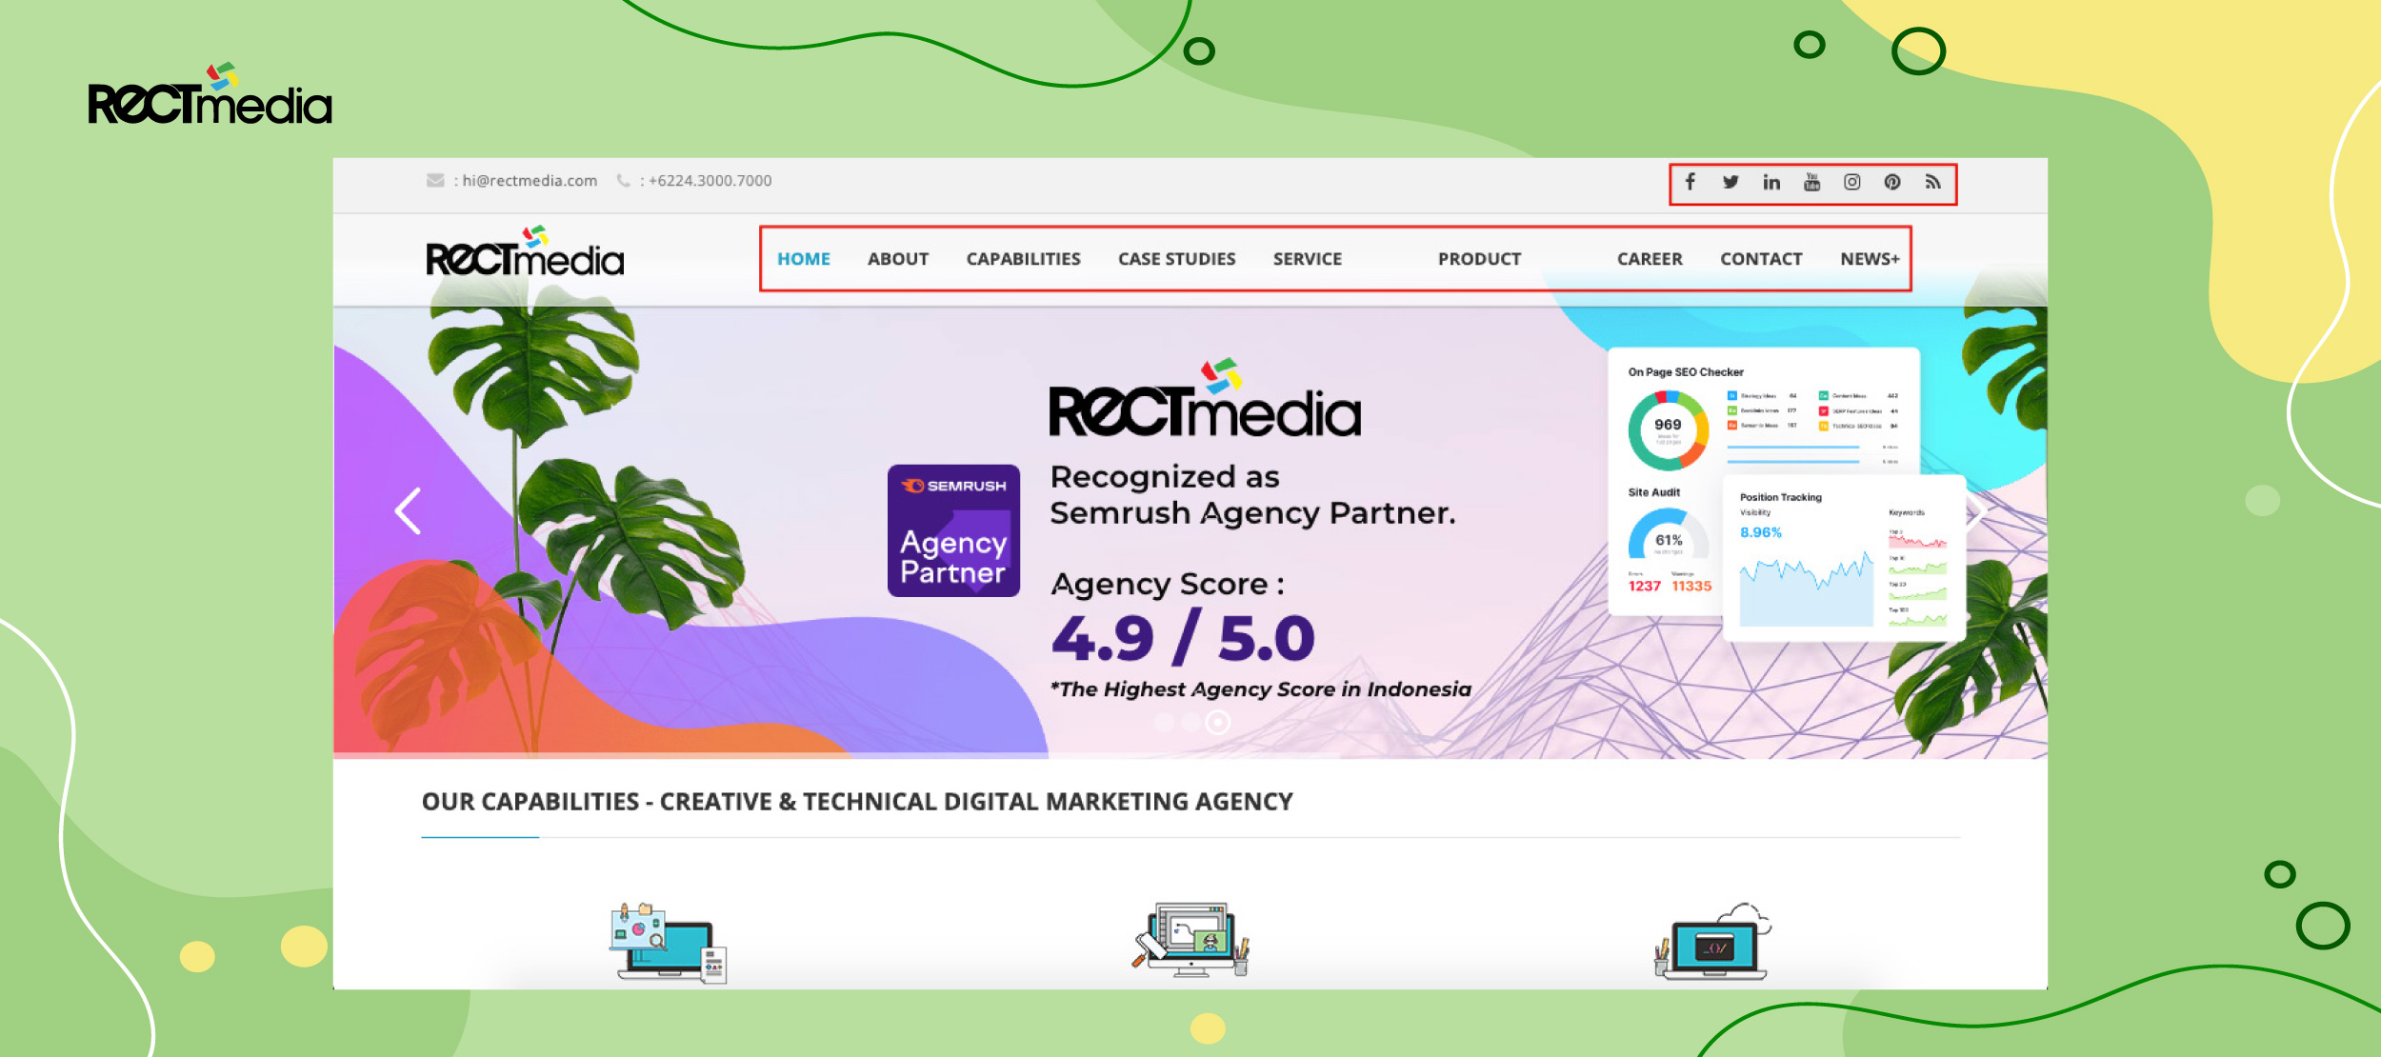Open the CAREER menu item
The height and width of the screenshot is (1057, 2381).
1650,259
